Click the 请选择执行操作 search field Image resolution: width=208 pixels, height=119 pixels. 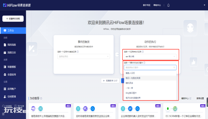(x=150, y=68)
